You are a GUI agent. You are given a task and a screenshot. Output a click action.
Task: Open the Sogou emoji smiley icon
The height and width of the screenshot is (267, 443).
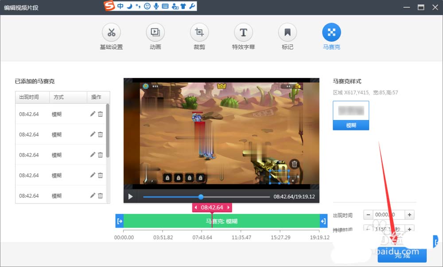147,6
